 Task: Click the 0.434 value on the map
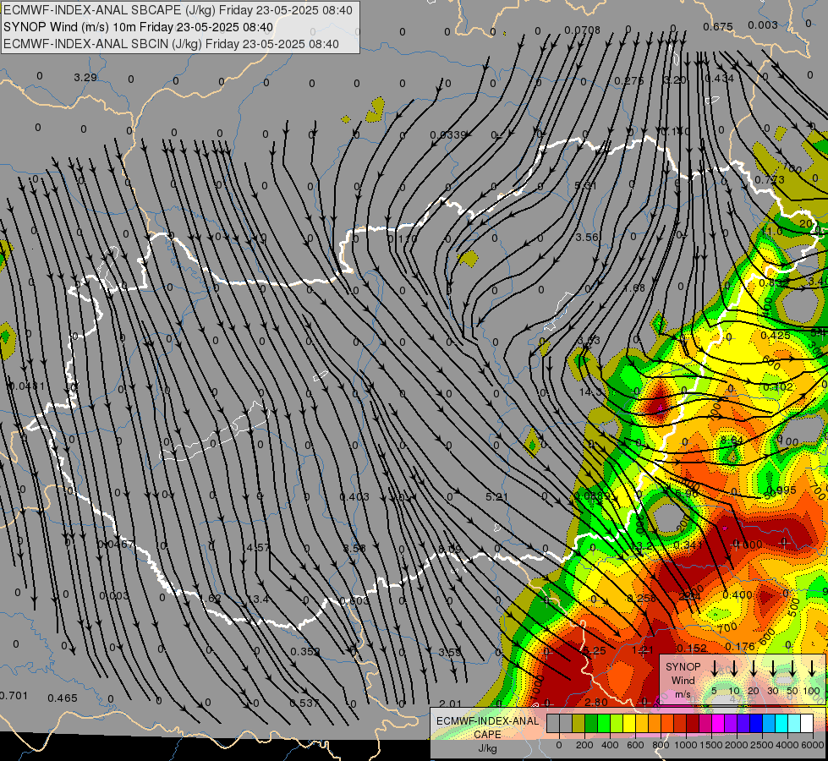(x=719, y=79)
